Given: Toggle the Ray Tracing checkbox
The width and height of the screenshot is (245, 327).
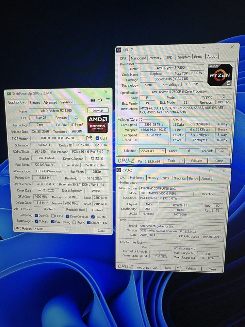Looking at the screenshot, I should click(53, 222).
